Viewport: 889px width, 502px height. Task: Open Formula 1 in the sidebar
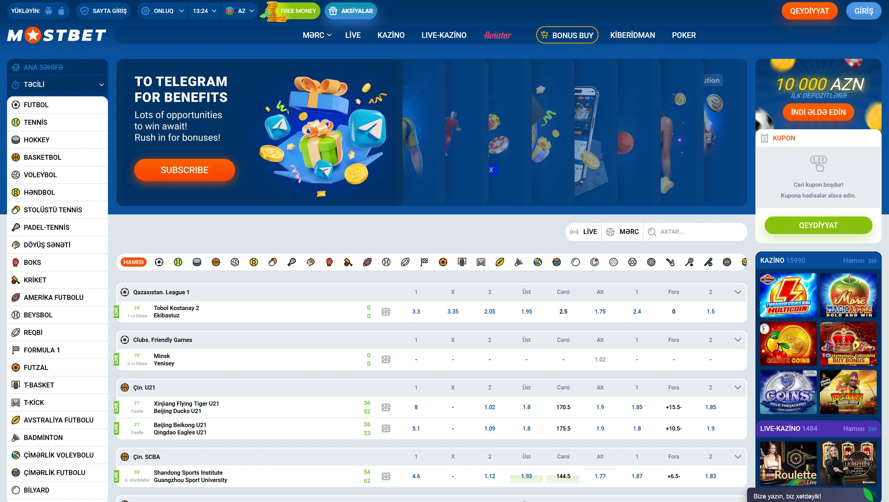click(57, 350)
